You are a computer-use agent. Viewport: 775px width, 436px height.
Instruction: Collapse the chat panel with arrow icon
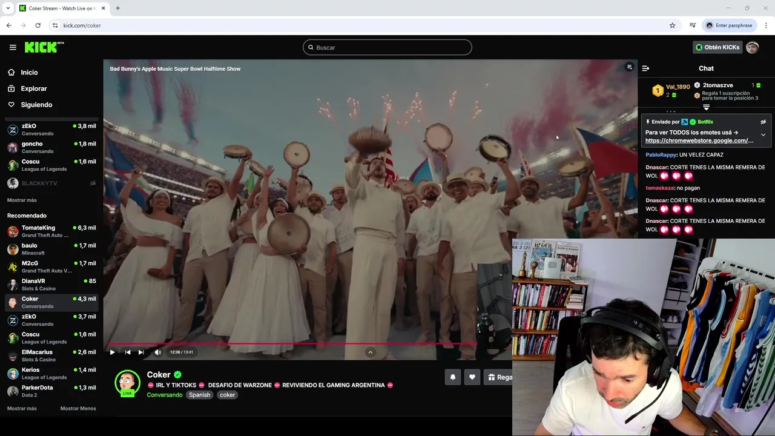click(x=645, y=68)
